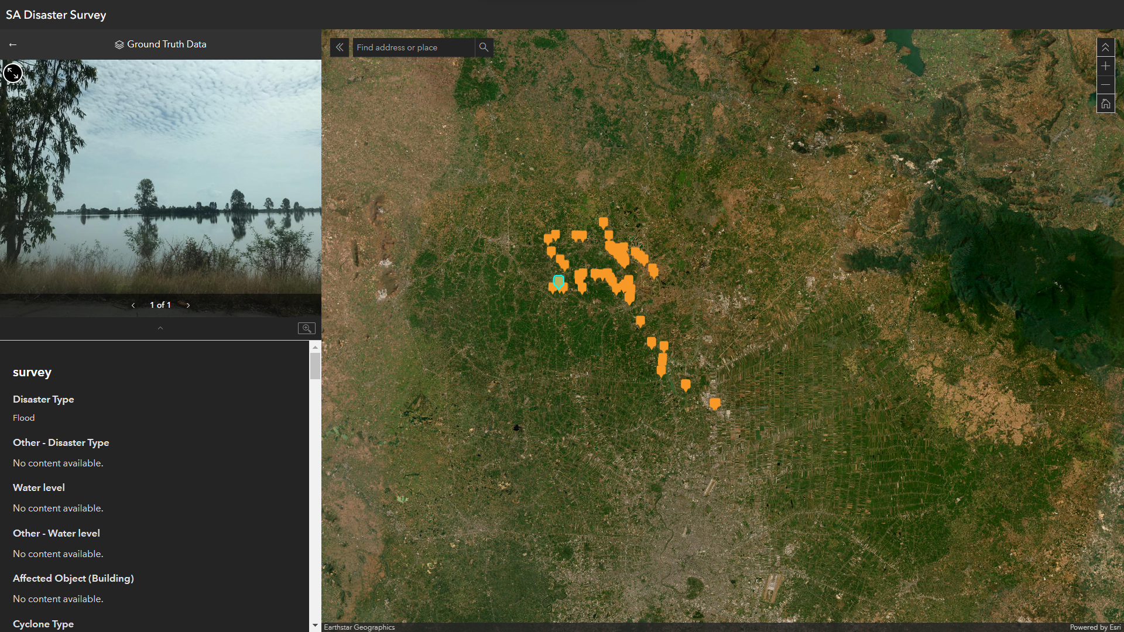Click the back arrow in panel header
The image size is (1124, 632).
tap(13, 44)
